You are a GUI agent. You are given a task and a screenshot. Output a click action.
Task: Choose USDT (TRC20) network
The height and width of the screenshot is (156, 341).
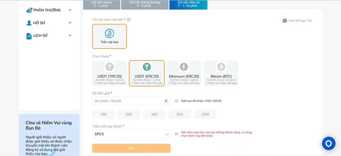click(x=110, y=73)
